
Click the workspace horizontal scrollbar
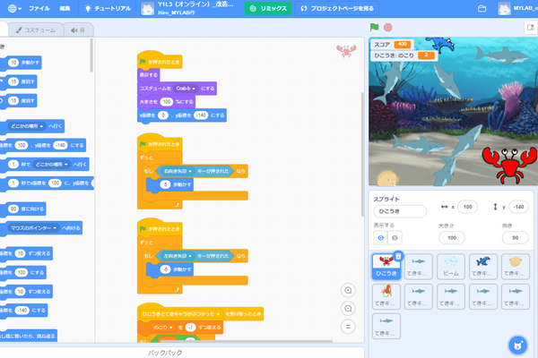pyautogui.click(x=247, y=341)
